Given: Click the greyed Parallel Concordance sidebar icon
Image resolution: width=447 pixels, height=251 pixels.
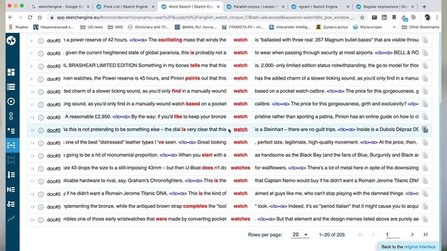Looking at the screenshot, I should [x=11, y=160].
